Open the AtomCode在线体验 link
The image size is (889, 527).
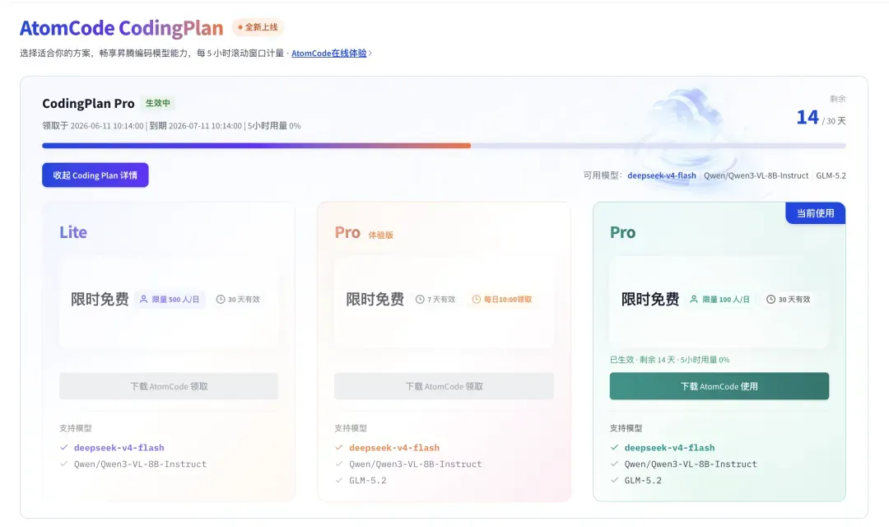pyautogui.click(x=328, y=54)
